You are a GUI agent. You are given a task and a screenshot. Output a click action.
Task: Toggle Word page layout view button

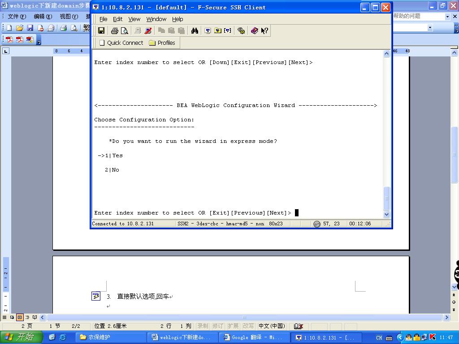20,318
